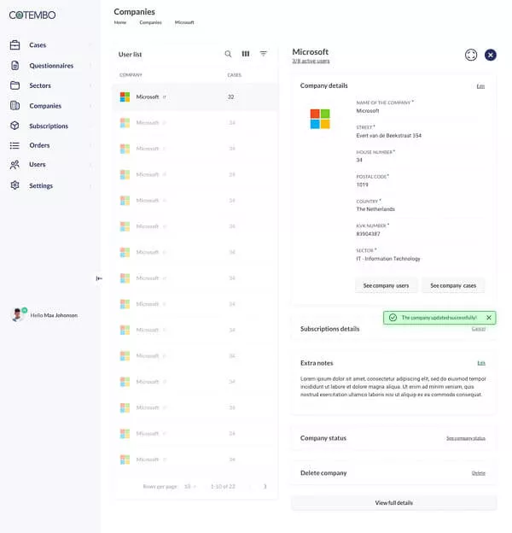Click the Microsoft title of the detail panel
This screenshot has width=512, height=533.
click(311, 51)
